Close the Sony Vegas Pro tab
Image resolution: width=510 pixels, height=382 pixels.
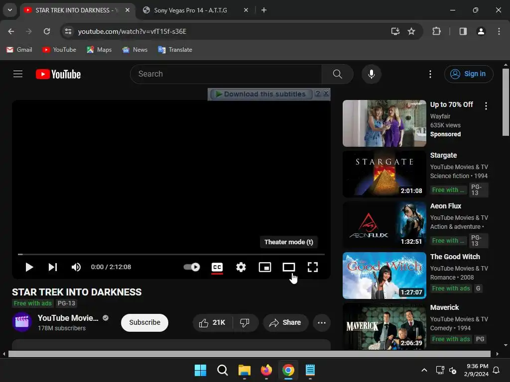point(246,10)
